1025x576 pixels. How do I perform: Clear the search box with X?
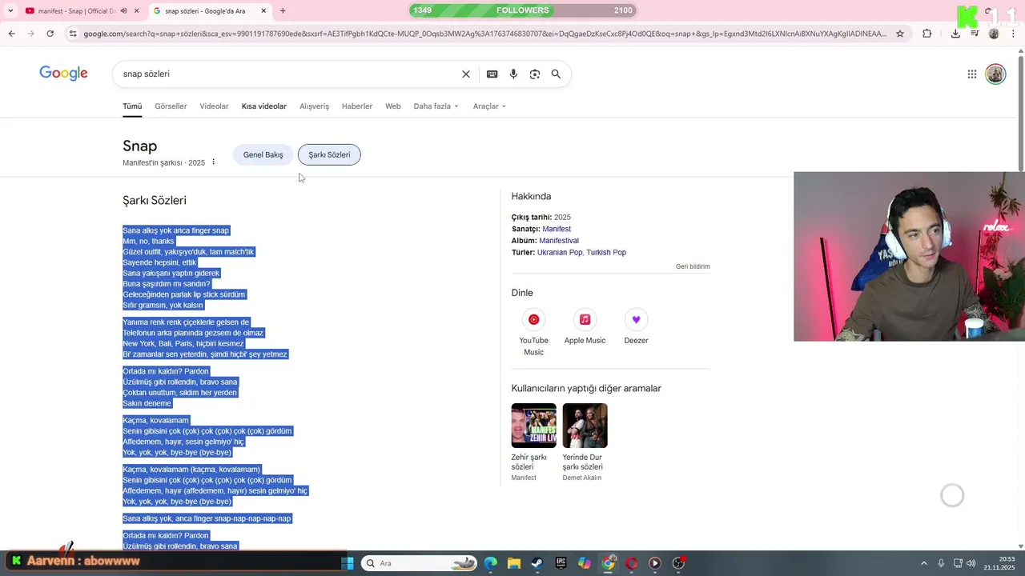[465, 74]
